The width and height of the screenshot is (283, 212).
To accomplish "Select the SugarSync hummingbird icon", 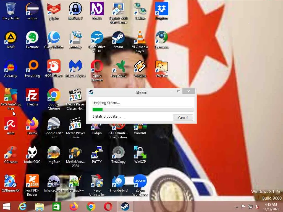I will coord(118,69).
